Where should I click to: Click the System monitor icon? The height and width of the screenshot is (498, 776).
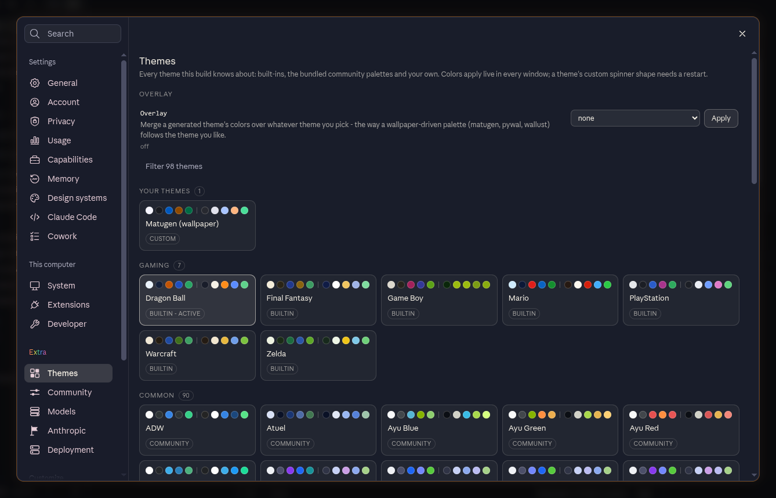click(35, 286)
